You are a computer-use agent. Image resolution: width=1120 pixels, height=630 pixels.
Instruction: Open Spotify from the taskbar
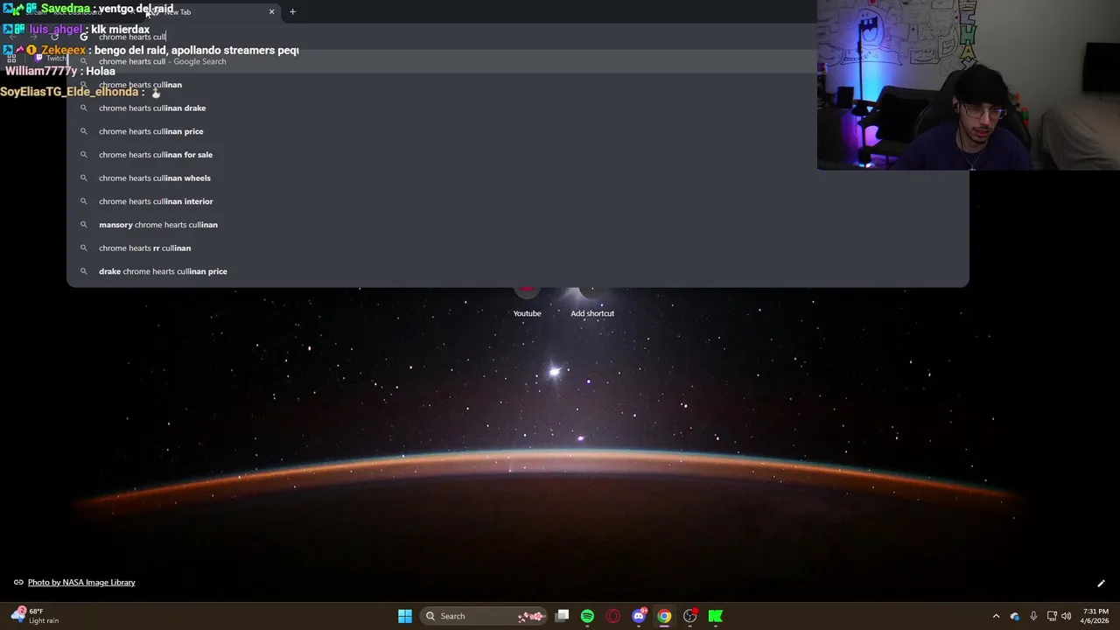587,616
